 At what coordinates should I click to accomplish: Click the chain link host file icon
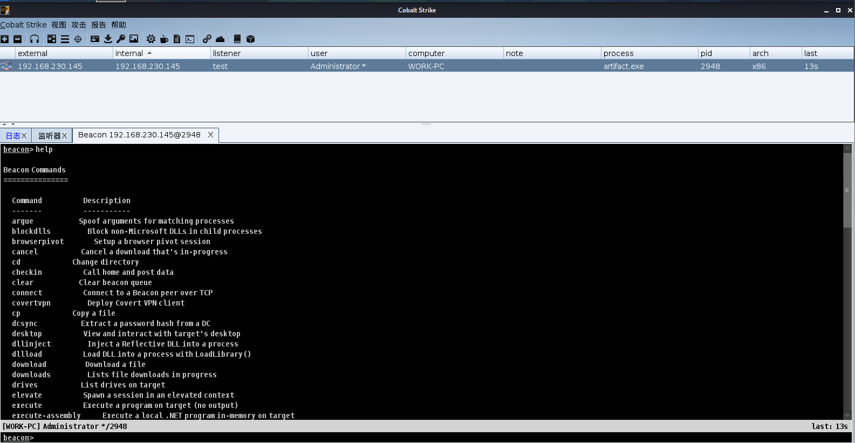[207, 39]
